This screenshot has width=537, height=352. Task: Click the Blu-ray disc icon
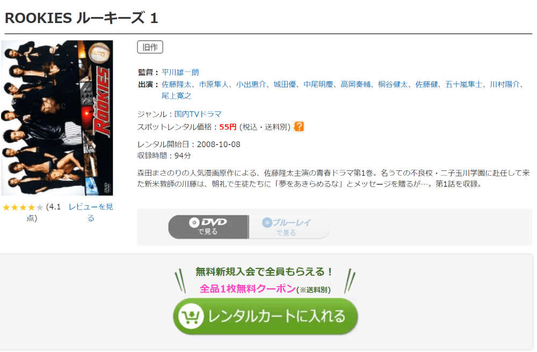(267, 222)
